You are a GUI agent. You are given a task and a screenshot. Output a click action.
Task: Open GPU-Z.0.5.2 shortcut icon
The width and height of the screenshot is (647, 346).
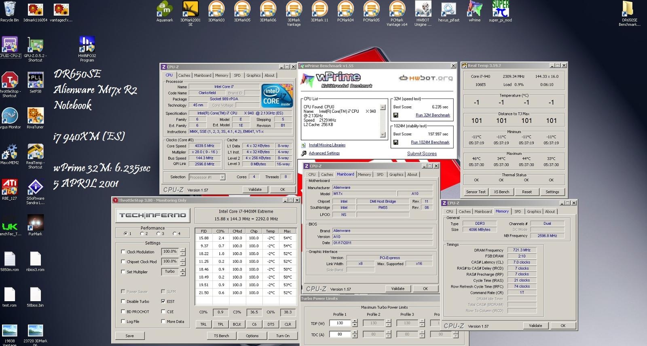35,49
